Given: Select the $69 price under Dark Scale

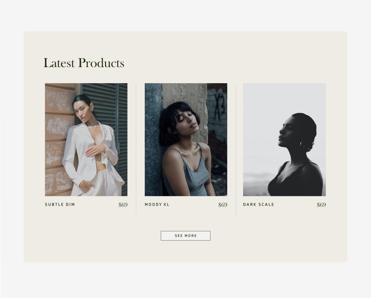Looking at the screenshot, I should (321, 205).
